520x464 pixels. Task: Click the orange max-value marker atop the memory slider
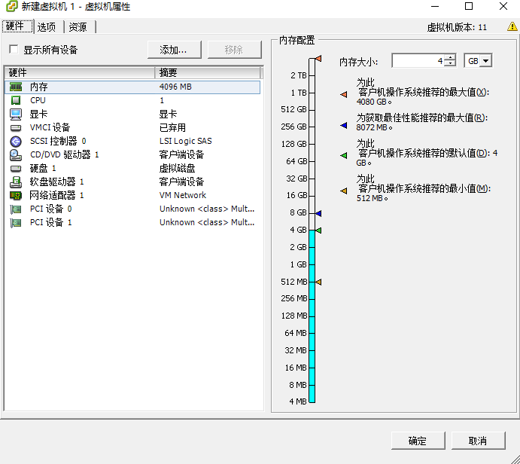coord(318,59)
